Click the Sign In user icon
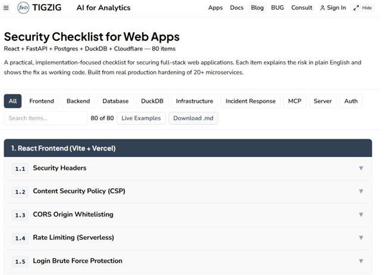Image resolution: width=387 pixels, height=275 pixels. tap(323, 8)
